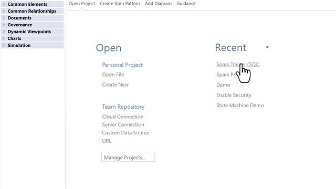Viewport: 336px width, 189px height.
Task: Switch to the Add Diagram tab
Action: pos(158,4)
